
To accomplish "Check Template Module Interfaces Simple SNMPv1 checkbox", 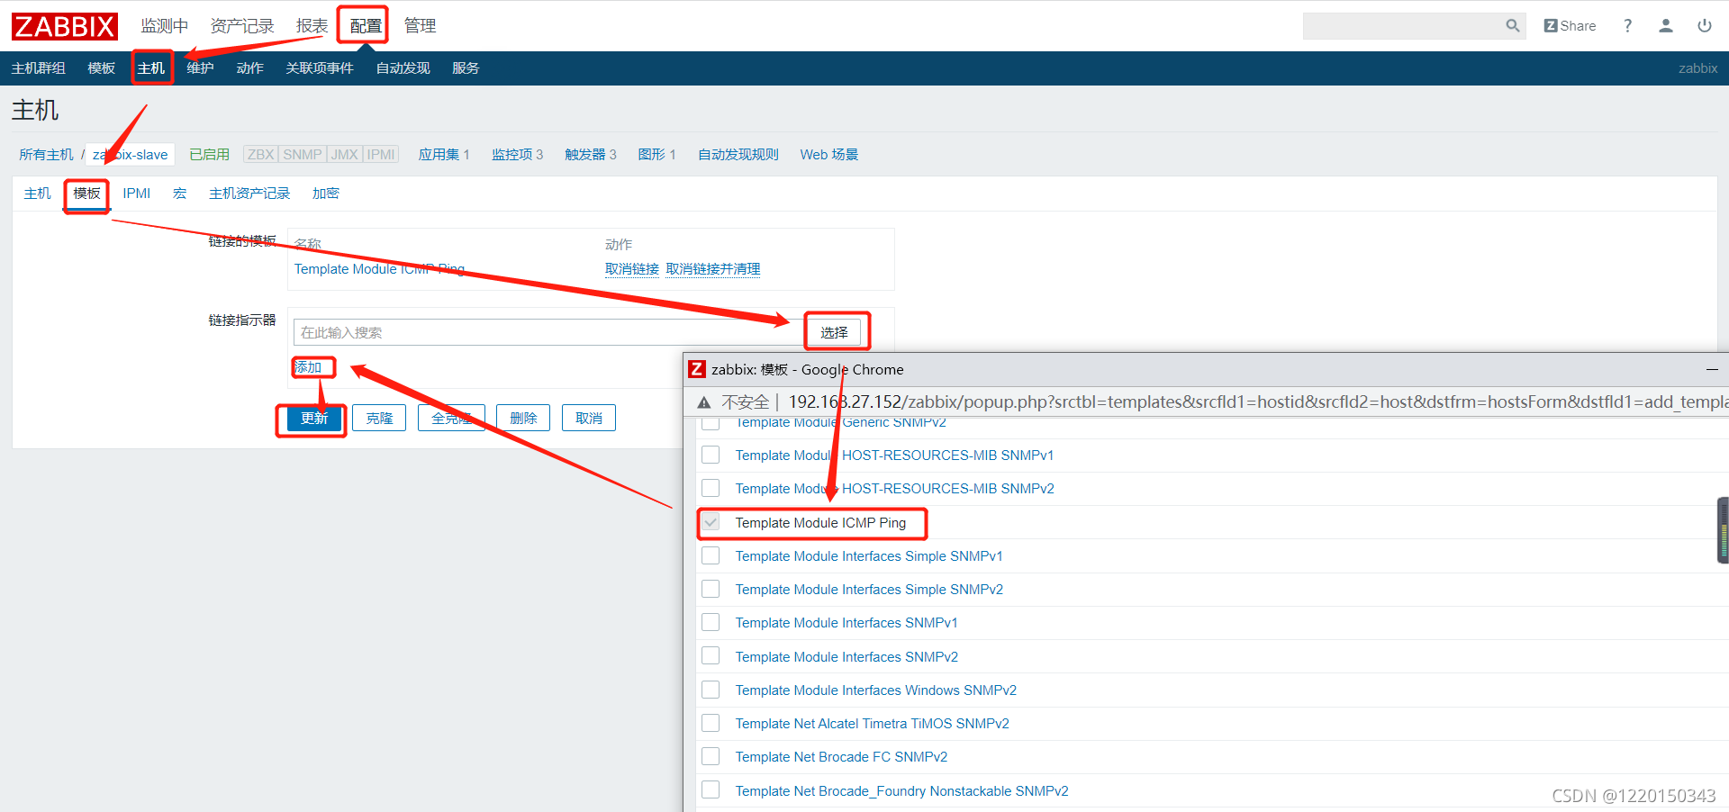I will click(x=711, y=555).
